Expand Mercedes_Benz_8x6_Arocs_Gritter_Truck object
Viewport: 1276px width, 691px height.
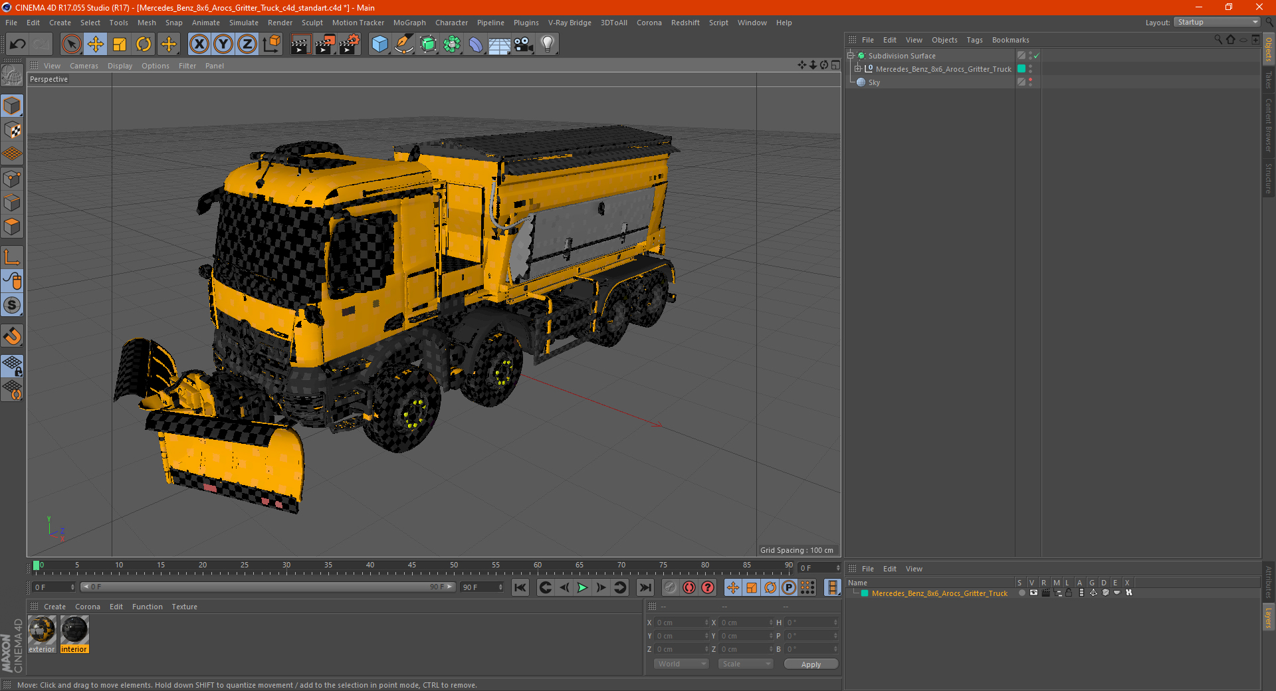click(857, 69)
